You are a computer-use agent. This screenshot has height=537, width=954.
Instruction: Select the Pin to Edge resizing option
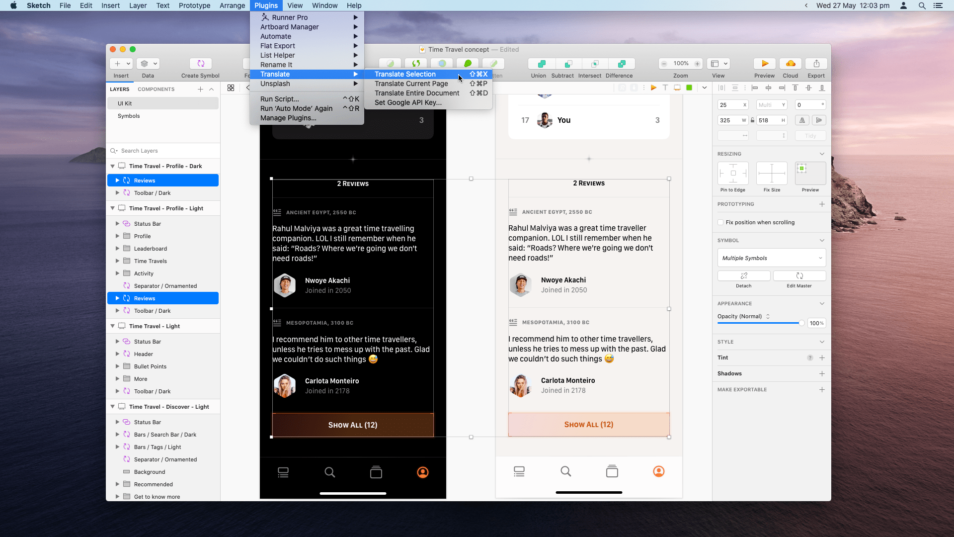[x=733, y=174]
